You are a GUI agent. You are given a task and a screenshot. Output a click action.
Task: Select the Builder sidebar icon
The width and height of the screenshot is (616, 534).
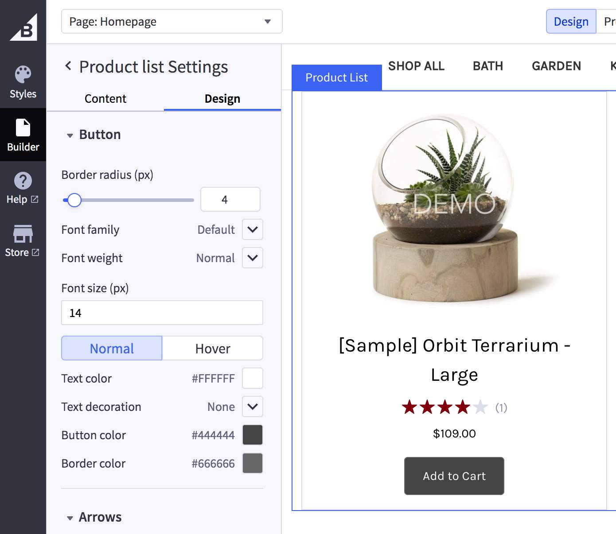[23, 135]
